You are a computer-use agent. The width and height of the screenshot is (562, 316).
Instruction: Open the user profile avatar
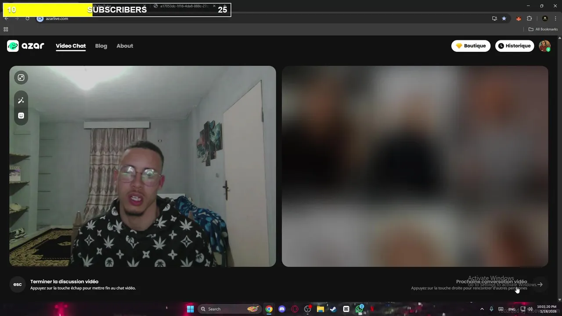tap(544, 46)
